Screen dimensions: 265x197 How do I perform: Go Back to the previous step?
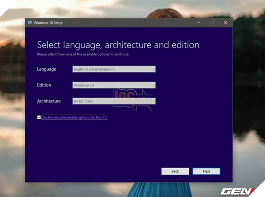[175, 171]
